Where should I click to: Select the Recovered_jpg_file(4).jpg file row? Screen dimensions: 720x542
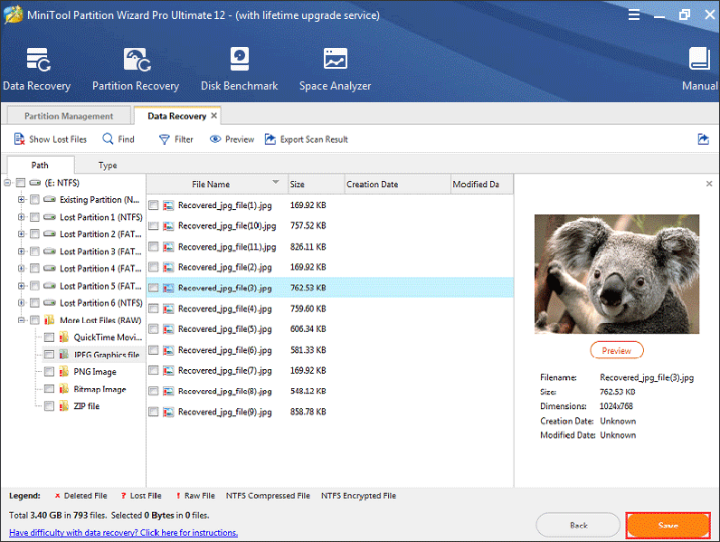pyautogui.click(x=329, y=309)
